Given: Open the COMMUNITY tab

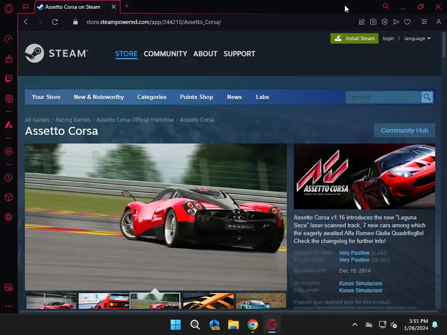Looking at the screenshot, I should 165,54.
